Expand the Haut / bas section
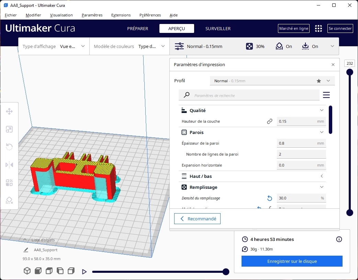The image size is (358, 280). pos(322,176)
